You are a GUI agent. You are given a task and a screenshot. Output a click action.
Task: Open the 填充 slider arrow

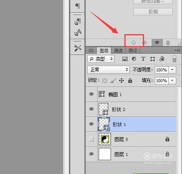pos(172,81)
